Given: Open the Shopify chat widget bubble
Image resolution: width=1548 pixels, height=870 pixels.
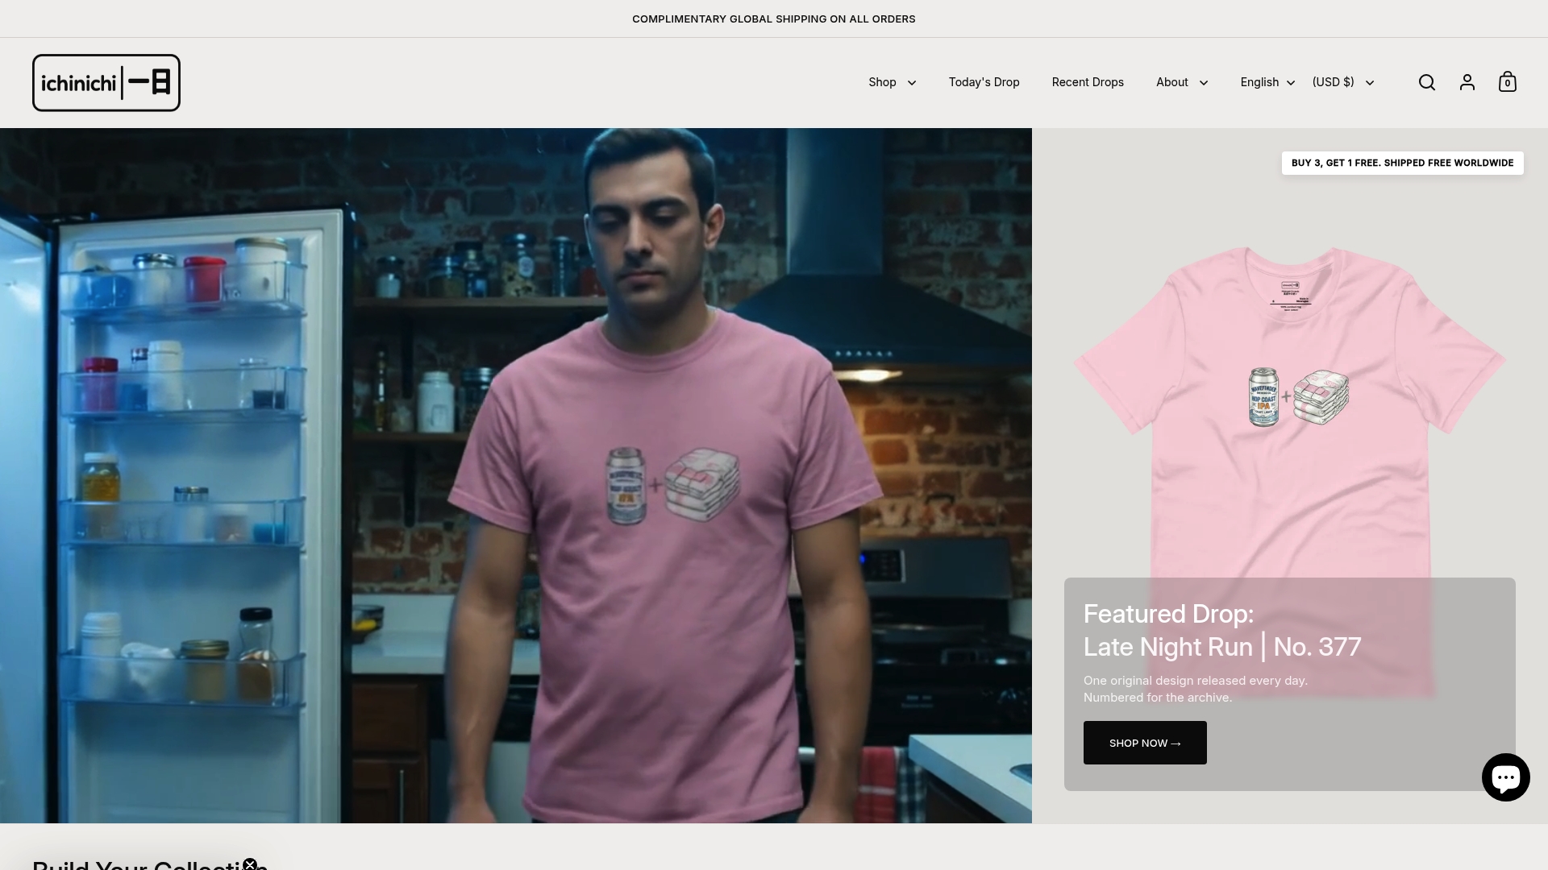Looking at the screenshot, I should tap(1506, 777).
